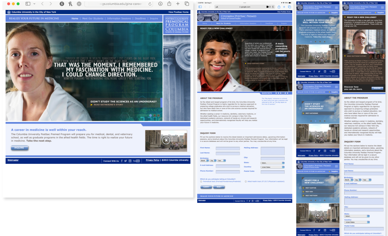Open Facebook icon in desktop page footer
Screen dimensions: 388x236
(122, 161)
